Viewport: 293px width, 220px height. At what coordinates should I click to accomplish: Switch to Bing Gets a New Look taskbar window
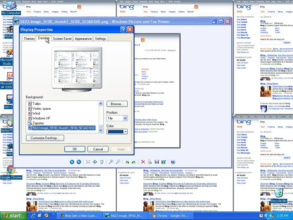[79, 216]
